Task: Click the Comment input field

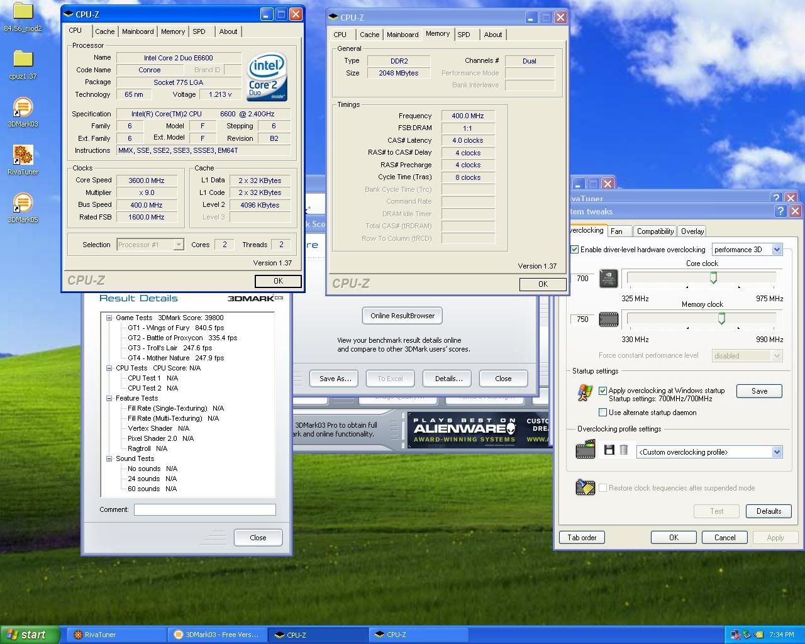Action: click(x=204, y=509)
